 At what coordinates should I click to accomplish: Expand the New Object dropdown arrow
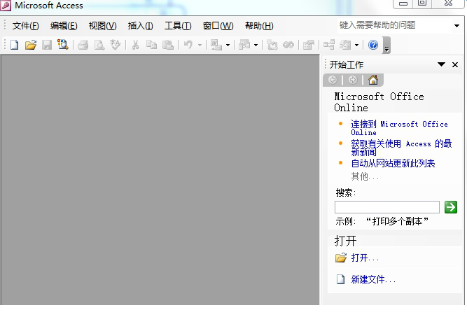click(x=357, y=45)
